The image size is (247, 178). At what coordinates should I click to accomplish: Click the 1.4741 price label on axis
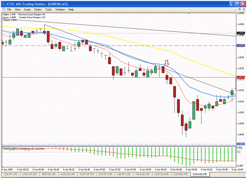pyautogui.click(x=241, y=33)
